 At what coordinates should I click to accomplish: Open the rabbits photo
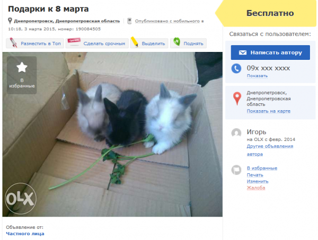112,134
